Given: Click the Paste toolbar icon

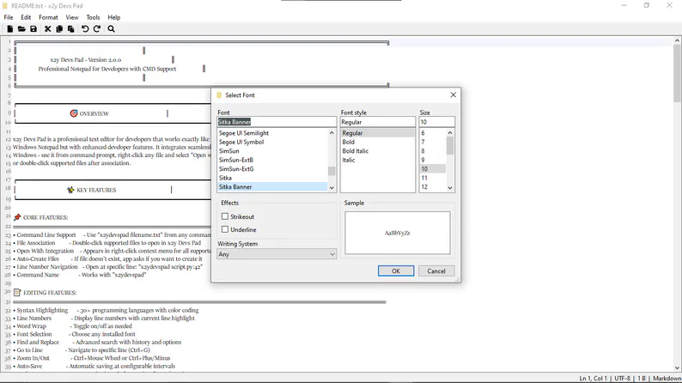Looking at the screenshot, I should 71,29.
